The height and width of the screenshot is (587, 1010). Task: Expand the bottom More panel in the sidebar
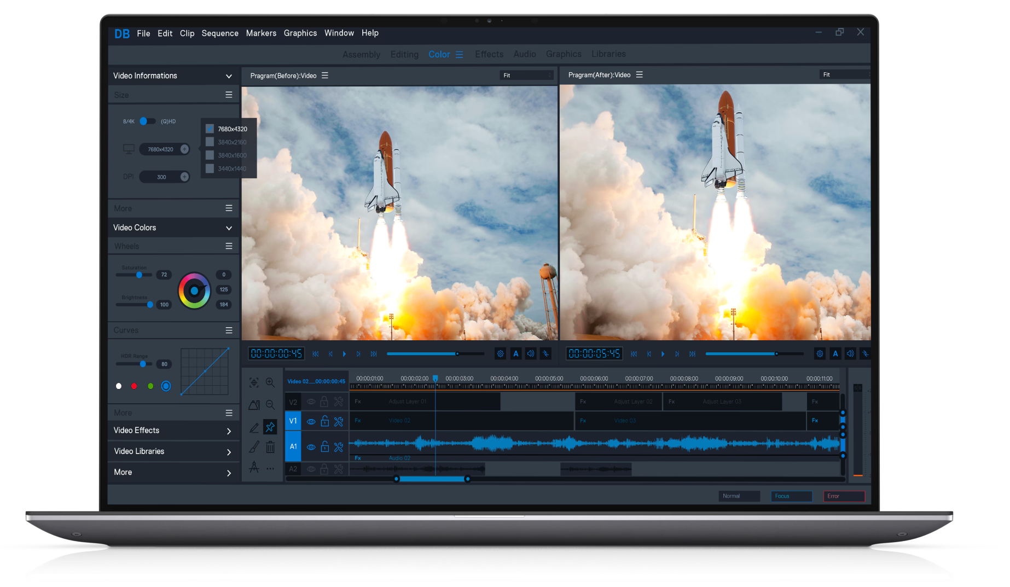tap(229, 473)
